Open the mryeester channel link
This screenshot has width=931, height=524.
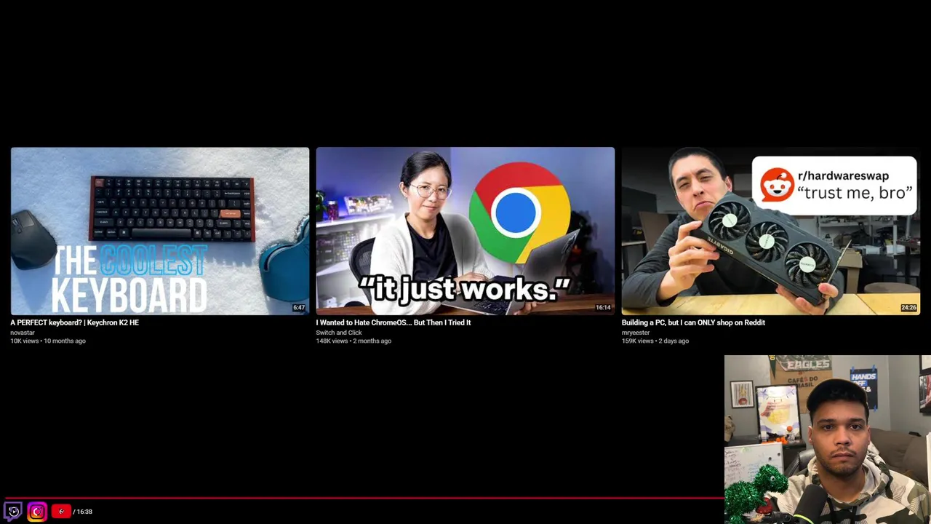(x=636, y=333)
